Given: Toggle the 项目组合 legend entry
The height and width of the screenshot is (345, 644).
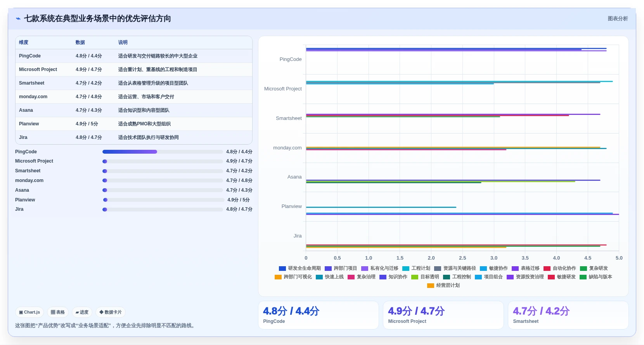Looking at the screenshot, I should [489, 277].
